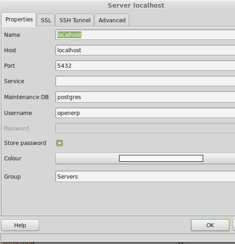235x244 pixels.
Task: Open the SSL tab
Action: (x=46, y=20)
